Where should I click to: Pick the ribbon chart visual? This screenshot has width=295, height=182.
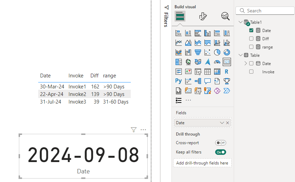(x=179, y=52)
